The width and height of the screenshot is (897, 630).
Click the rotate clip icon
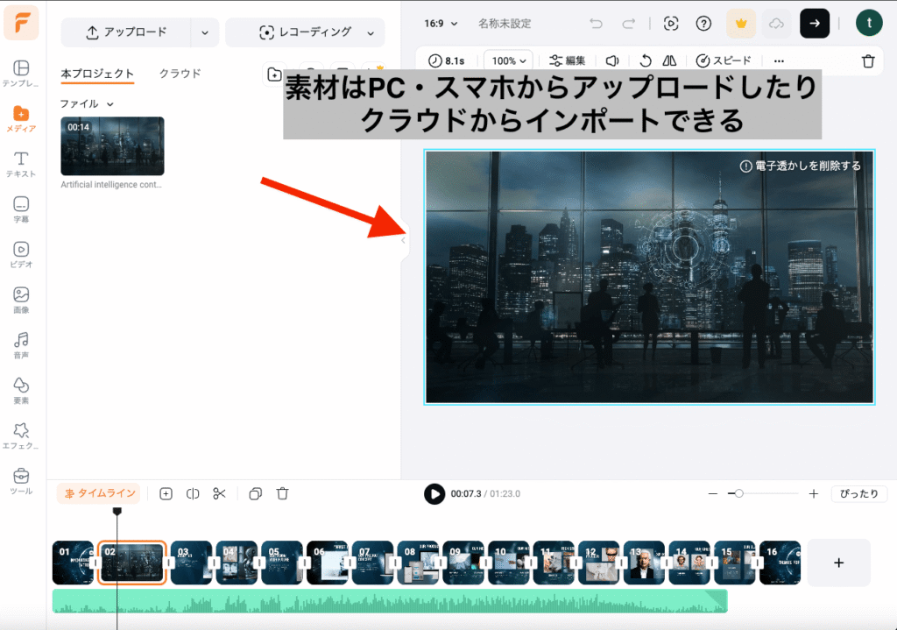tap(646, 60)
